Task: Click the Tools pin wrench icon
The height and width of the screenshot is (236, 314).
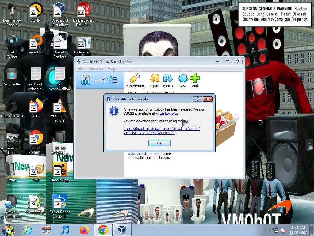Action: (x=104, y=80)
